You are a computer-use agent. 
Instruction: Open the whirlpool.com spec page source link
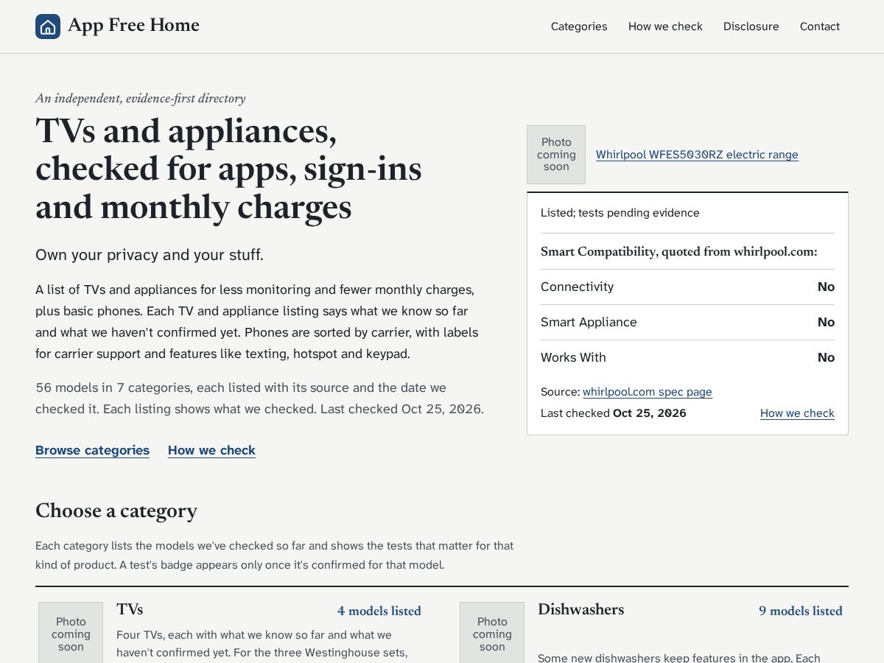click(x=647, y=392)
